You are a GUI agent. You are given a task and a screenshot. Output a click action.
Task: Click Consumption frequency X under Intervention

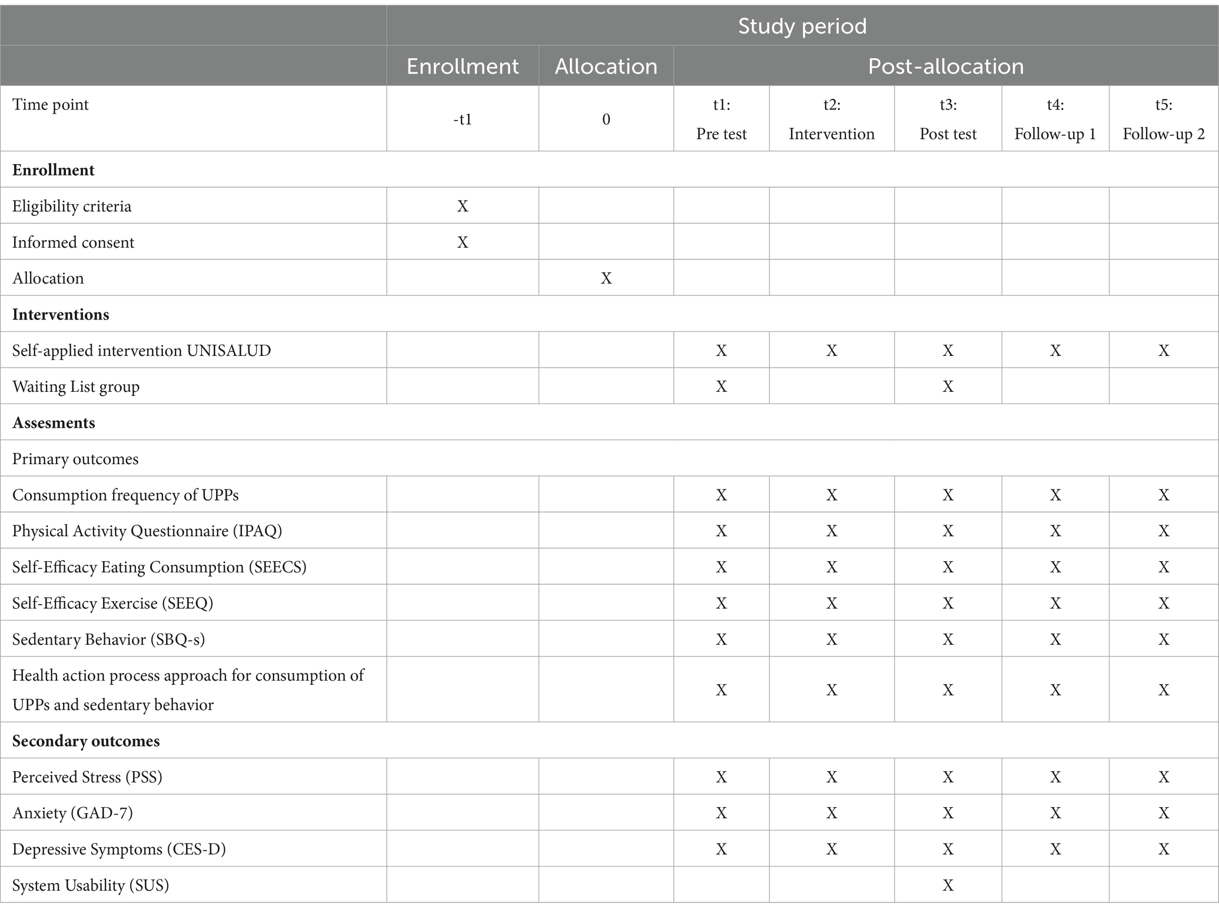coord(832,495)
